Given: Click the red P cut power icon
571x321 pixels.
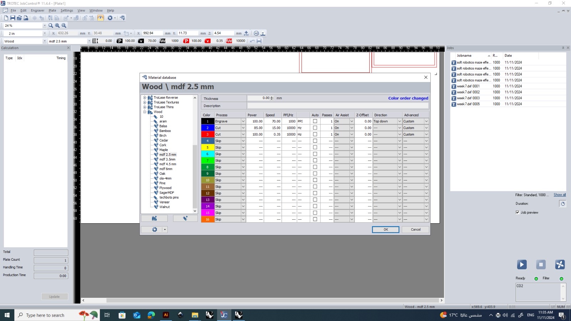Looking at the screenshot, I should (x=186, y=41).
